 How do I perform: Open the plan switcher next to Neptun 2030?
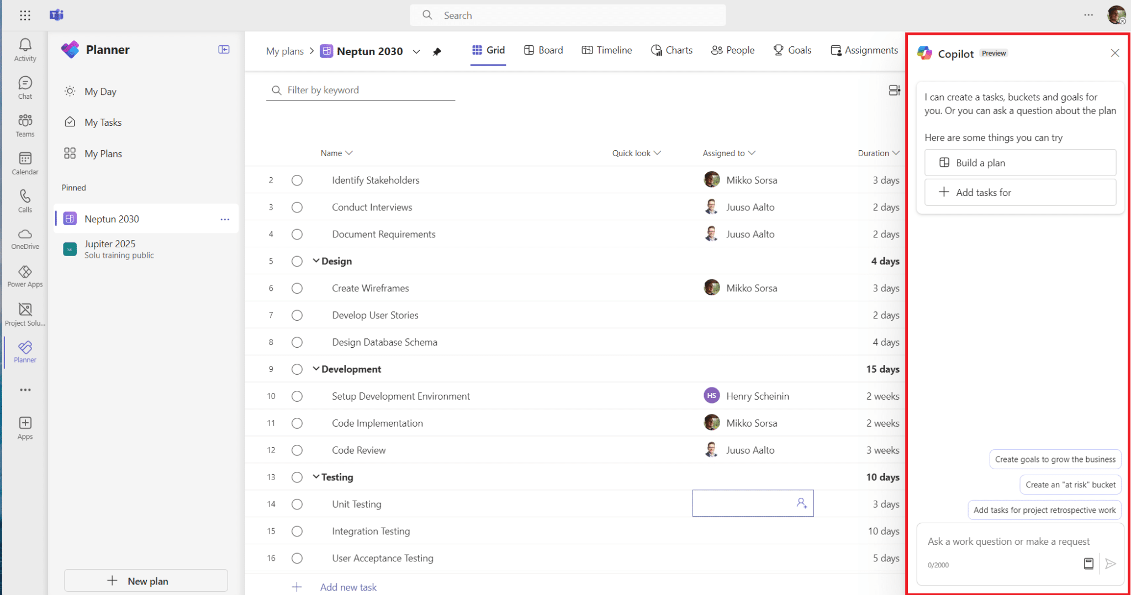click(416, 51)
